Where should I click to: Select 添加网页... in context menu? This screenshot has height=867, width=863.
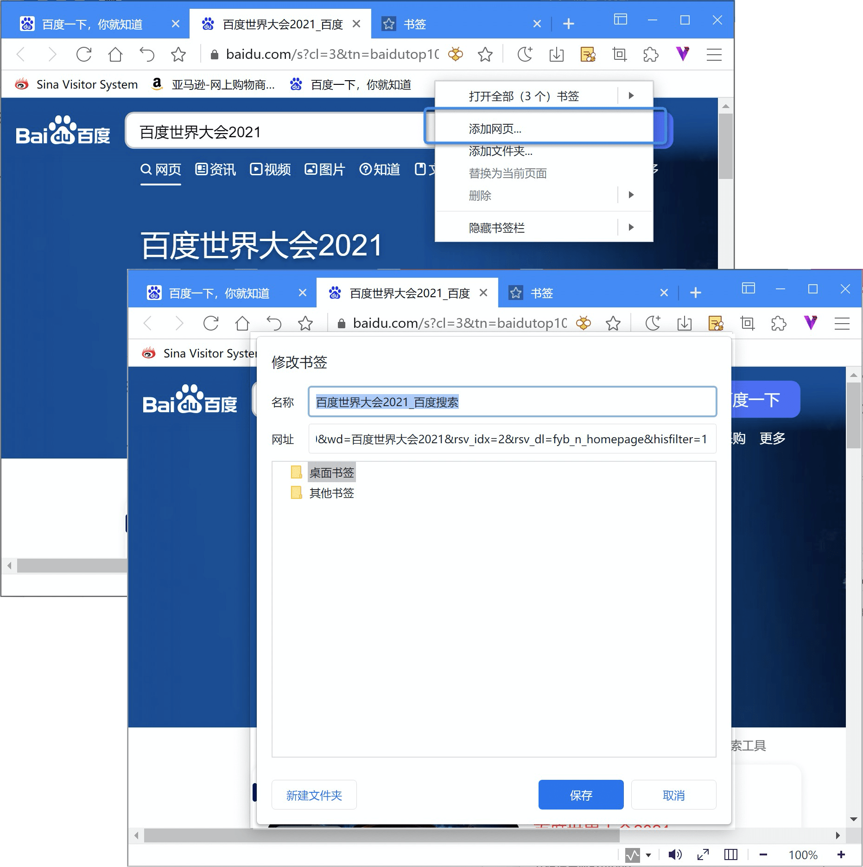pos(544,129)
